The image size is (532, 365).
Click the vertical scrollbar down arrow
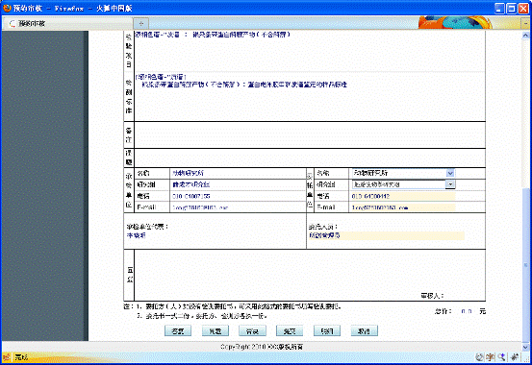coord(525,347)
